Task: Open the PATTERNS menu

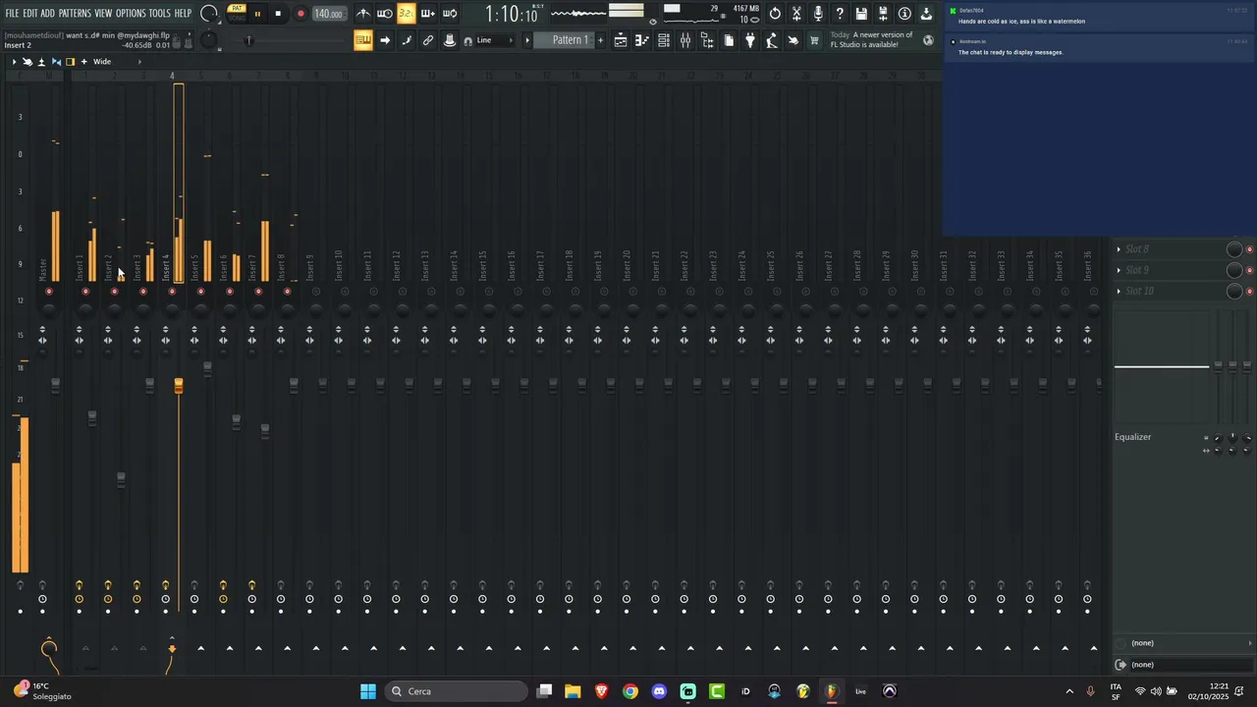Action: [x=75, y=14]
